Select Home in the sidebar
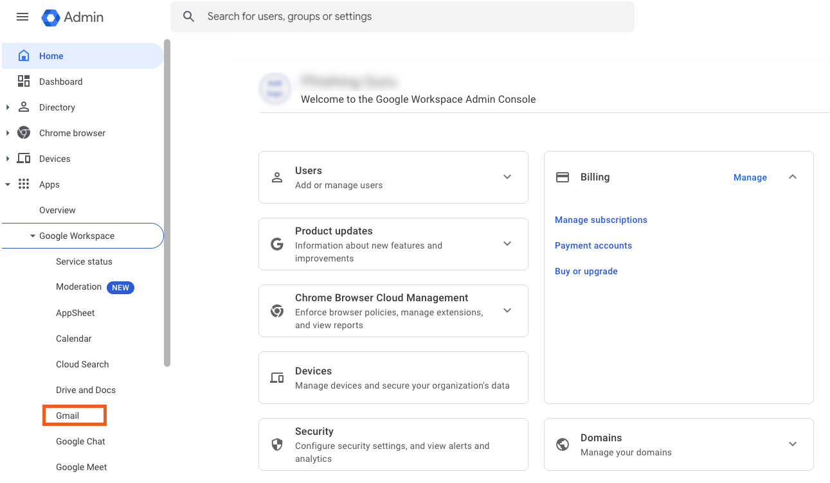 coord(82,56)
